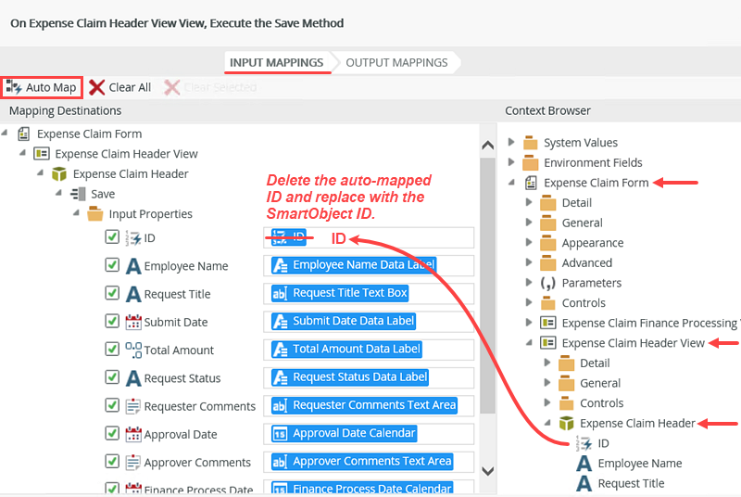The height and width of the screenshot is (497, 741).
Task: Click Request Title text icon in Context Browser
Action: (x=584, y=483)
